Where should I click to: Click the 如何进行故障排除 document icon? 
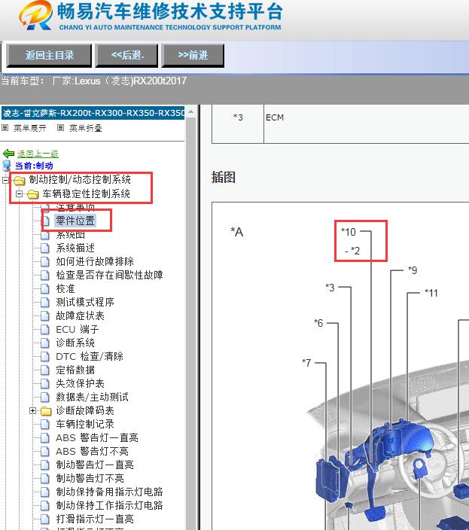coord(45,262)
